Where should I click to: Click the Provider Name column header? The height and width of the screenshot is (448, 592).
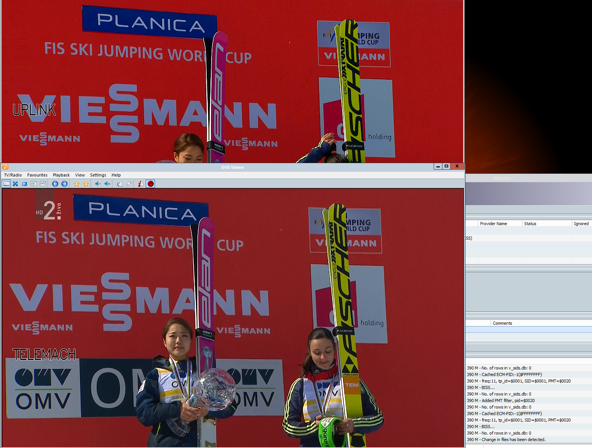500,224
